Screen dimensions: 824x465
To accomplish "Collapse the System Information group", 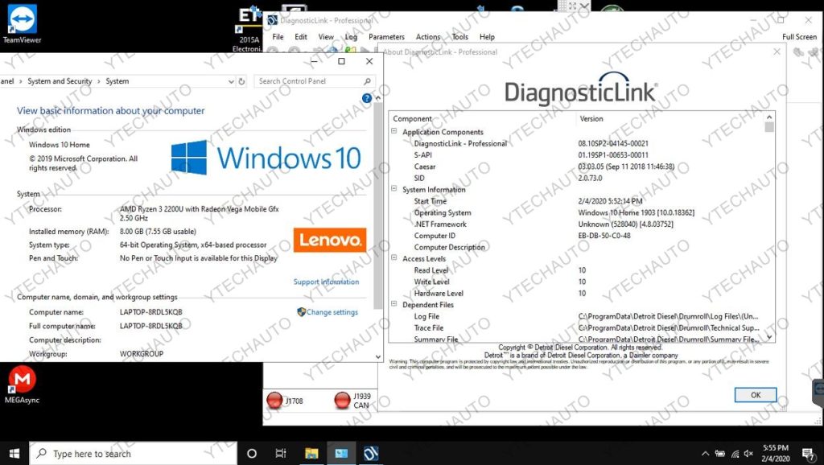I will click(x=394, y=188).
